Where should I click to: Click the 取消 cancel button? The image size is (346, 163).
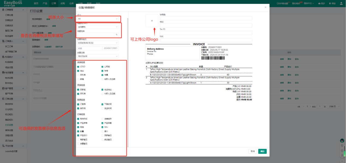tap(252, 151)
